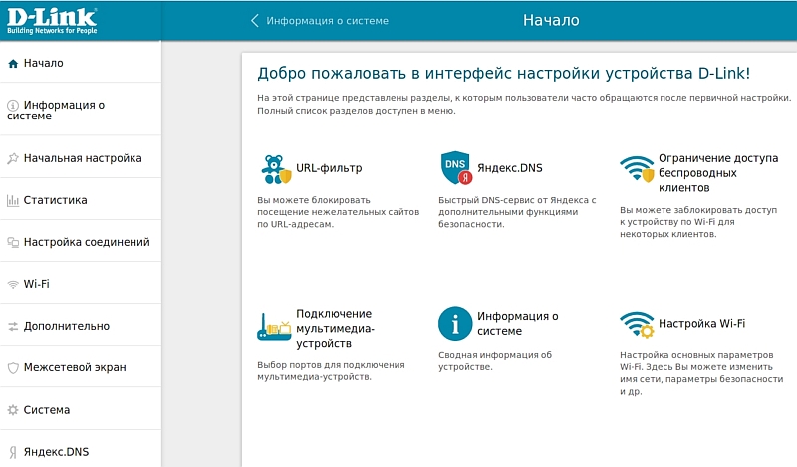Expand Дополнительно sidebar section
The image size is (797, 467).
point(66,326)
